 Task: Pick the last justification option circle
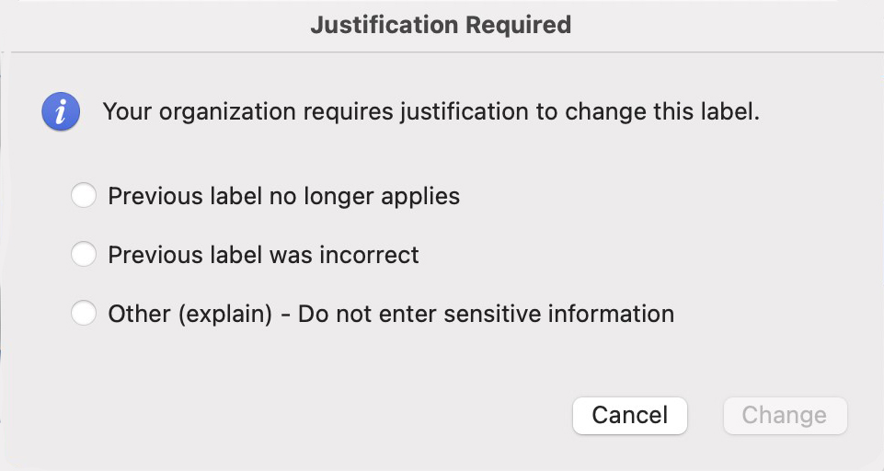coord(84,314)
